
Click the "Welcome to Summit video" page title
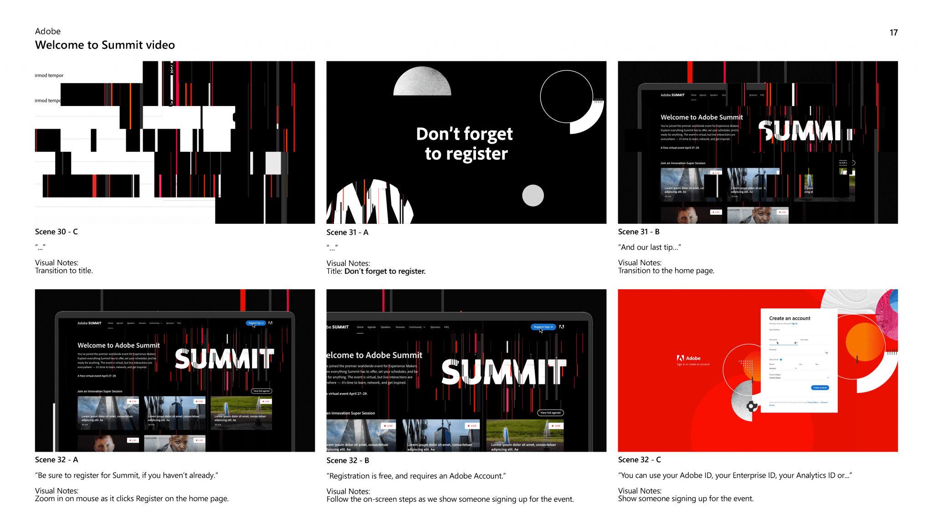point(105,45)
